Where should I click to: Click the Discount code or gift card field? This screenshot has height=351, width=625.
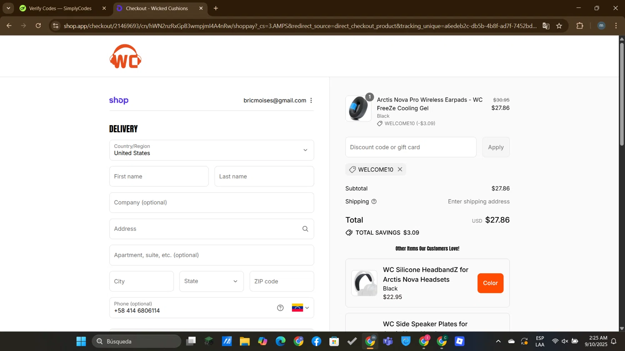[x=411, y=147]
